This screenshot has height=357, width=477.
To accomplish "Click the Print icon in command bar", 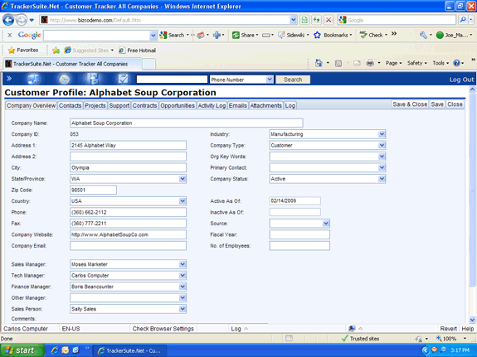I will 370,63.
